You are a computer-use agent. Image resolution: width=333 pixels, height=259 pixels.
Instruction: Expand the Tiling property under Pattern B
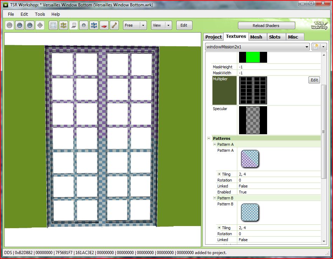point(219,227)
